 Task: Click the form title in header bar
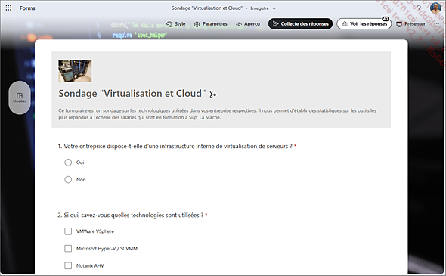coord(207,8)
